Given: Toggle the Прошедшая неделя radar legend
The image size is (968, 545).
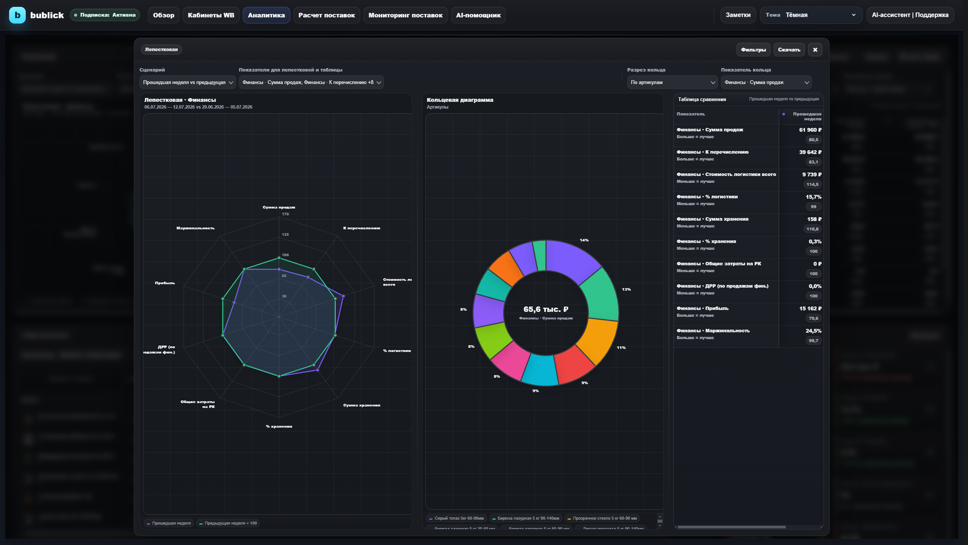Looking at the screenshot, I should point(169,523).
